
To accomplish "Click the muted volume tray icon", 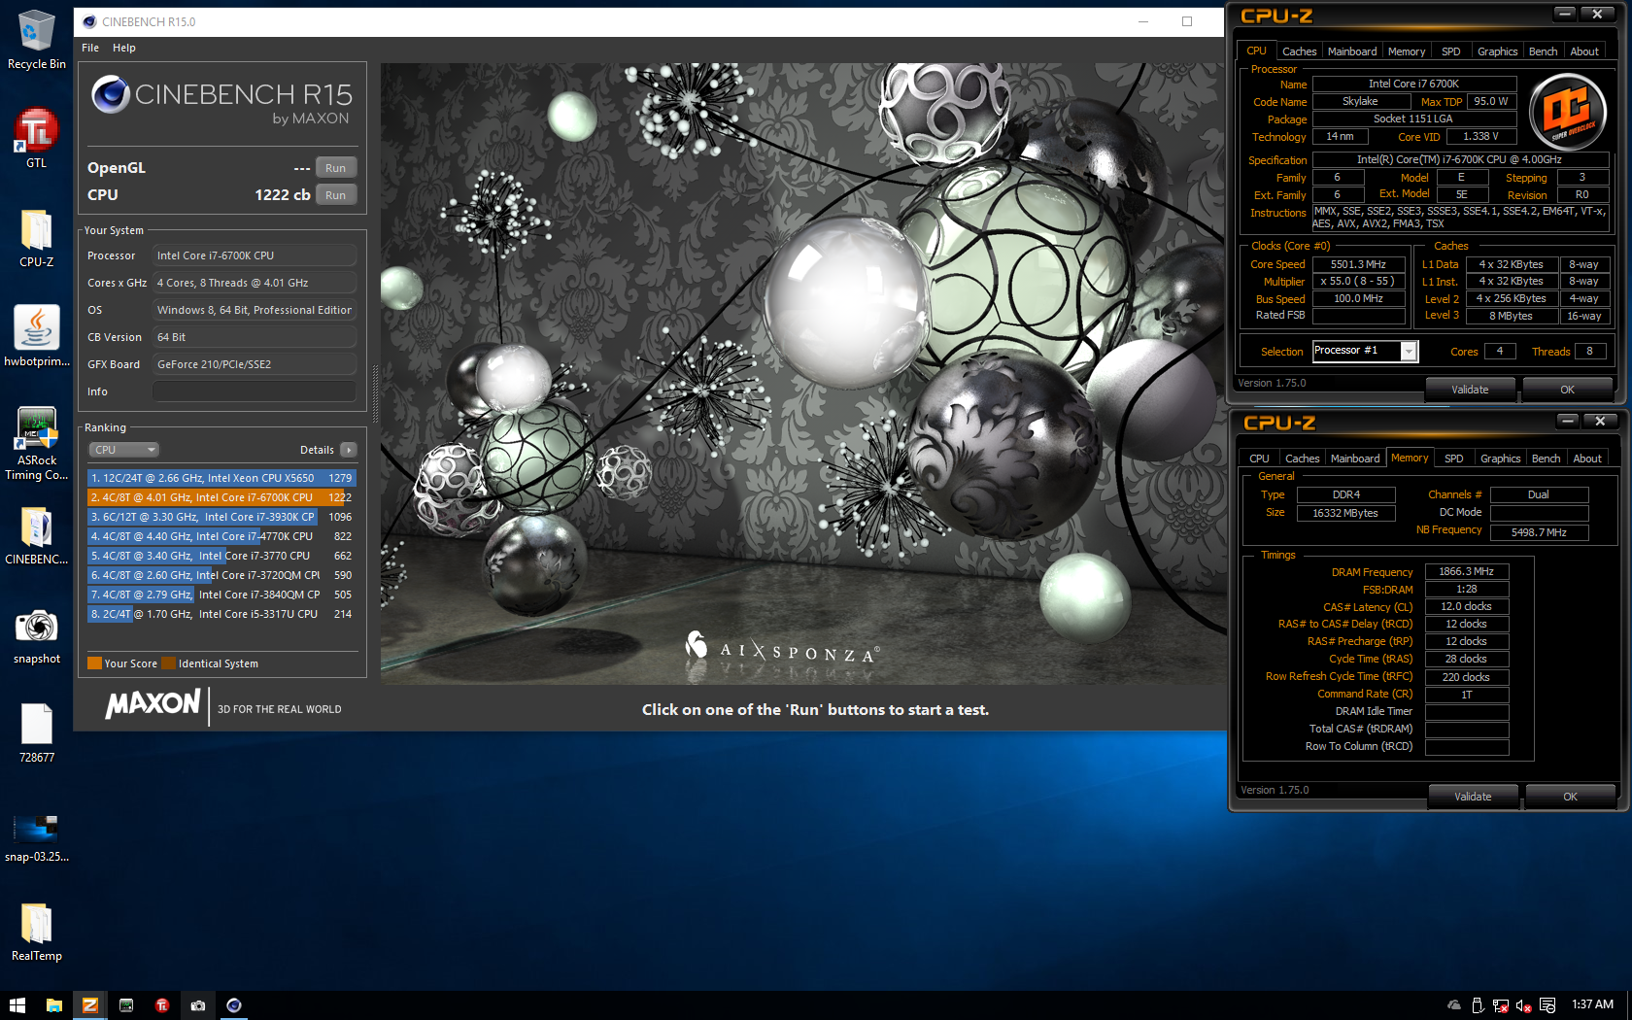I will 1523,1005.
